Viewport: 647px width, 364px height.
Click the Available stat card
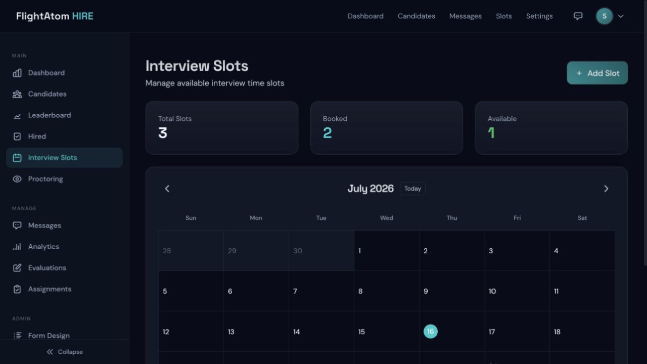pos(551,128)
